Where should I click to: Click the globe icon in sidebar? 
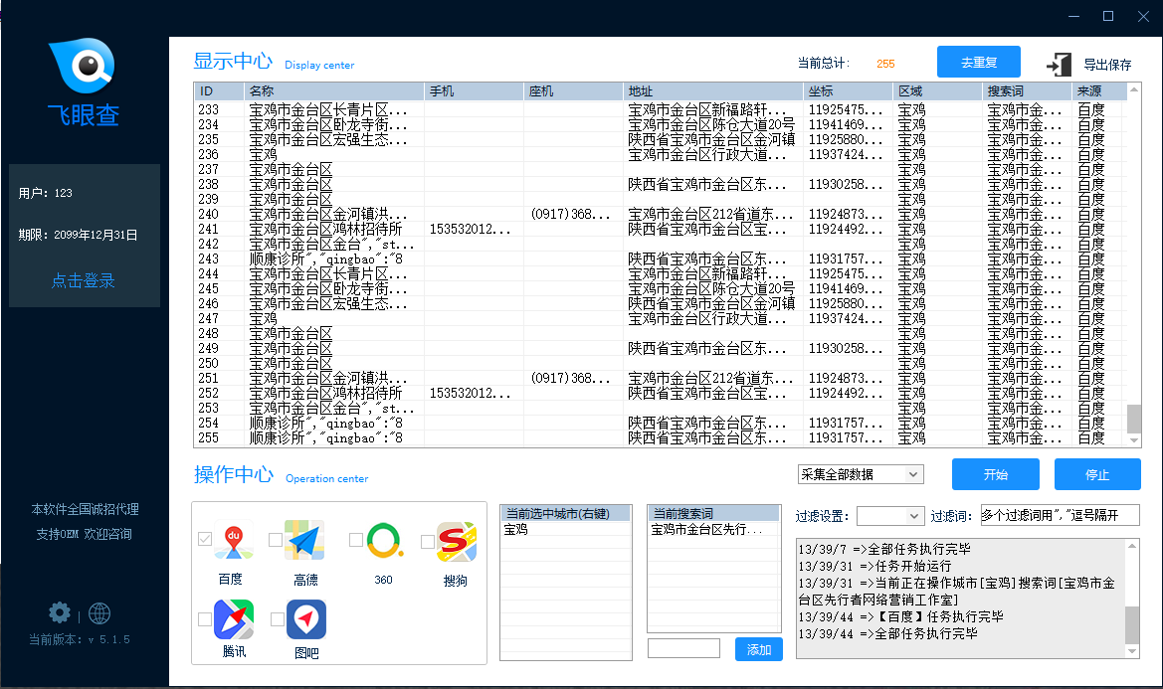99,612
